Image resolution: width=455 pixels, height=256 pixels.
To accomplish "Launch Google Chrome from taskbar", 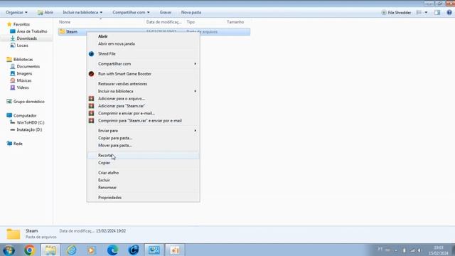I will point(29,250).
